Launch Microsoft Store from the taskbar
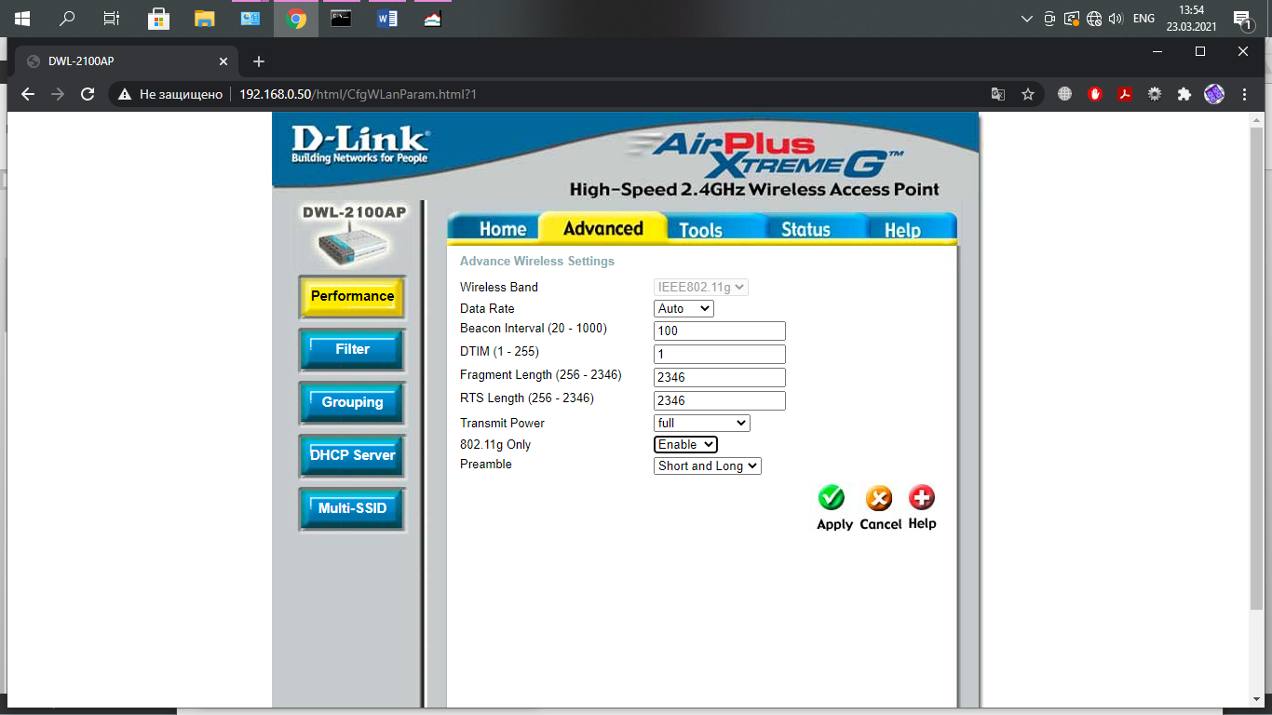 [159, 19]
